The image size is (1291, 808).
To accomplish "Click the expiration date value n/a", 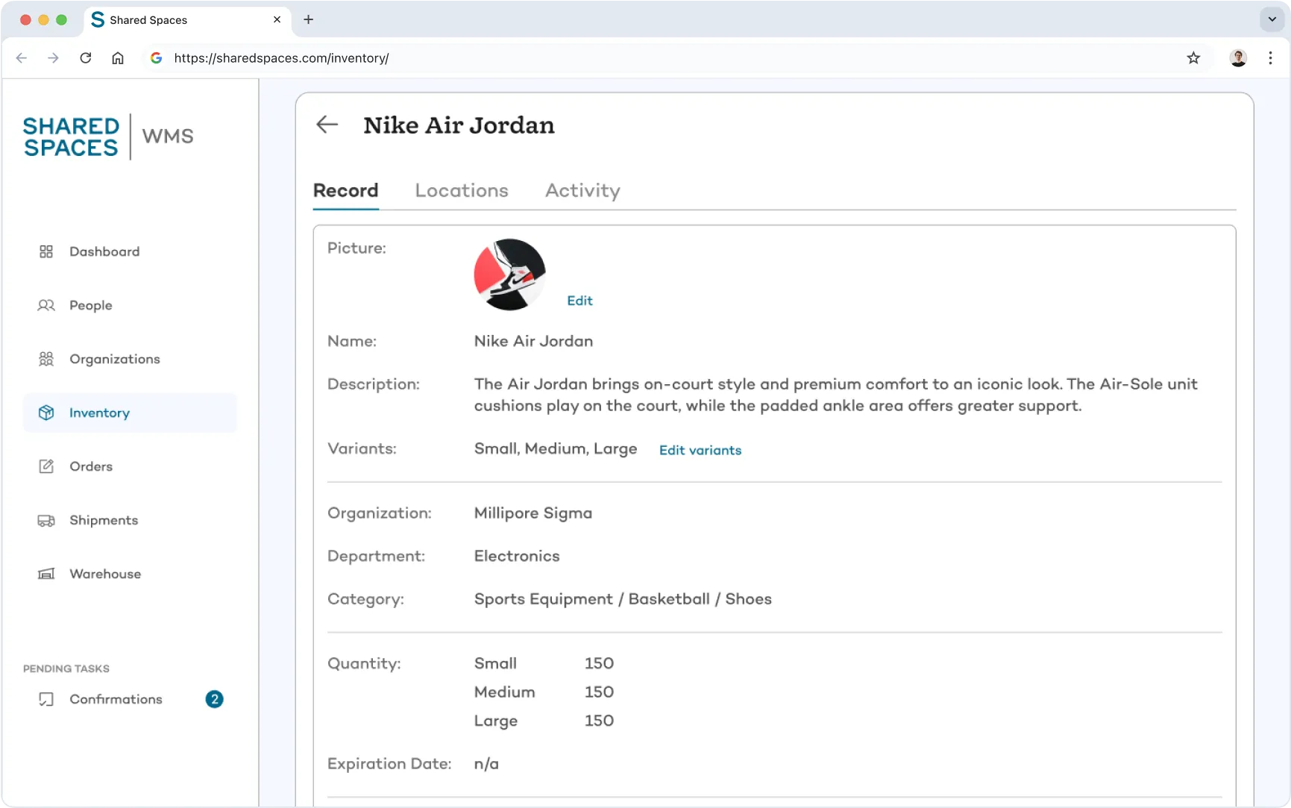I will (x=486, y=765).
